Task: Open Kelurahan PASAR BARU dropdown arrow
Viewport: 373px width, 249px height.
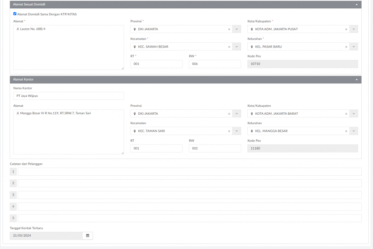Action: [354, 47]
